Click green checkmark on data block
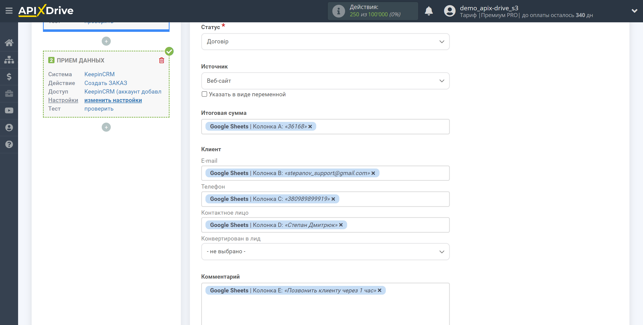643x325 pixels. (169, 51)
